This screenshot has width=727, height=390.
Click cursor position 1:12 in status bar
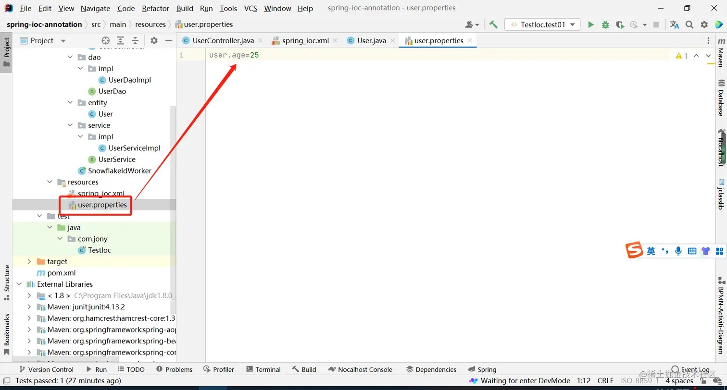click(x=584, y=381)
